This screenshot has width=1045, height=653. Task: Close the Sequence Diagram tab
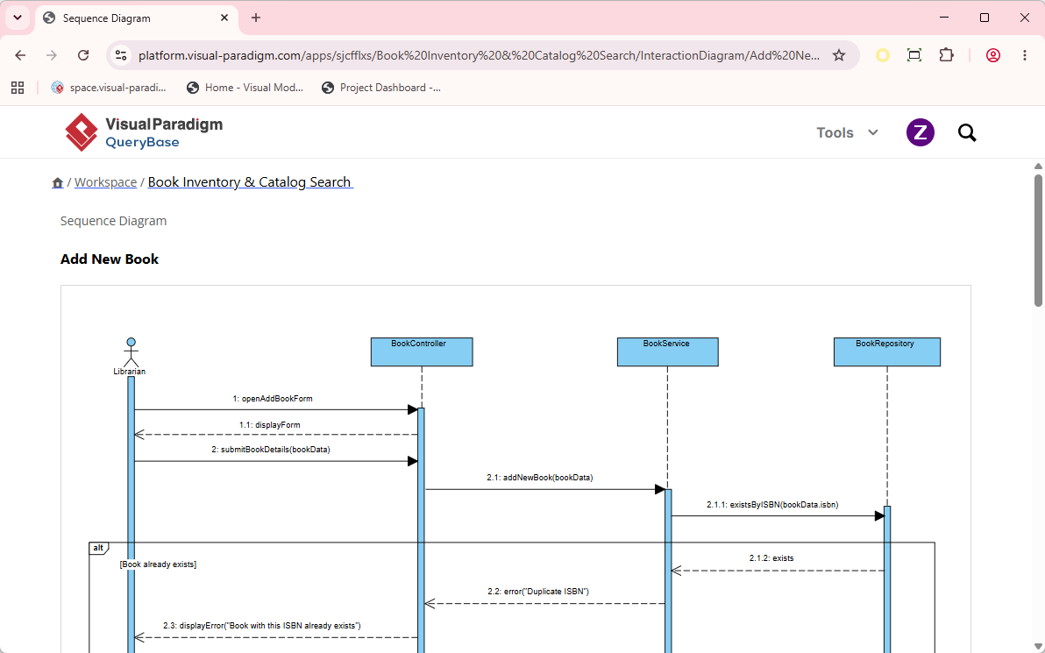pyautogui.click(x=224, y=18)
